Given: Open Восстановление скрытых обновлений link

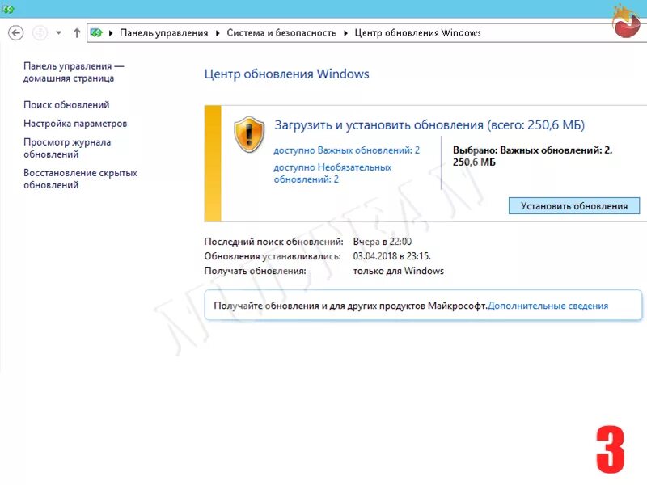Looking at the screenshot, I should point(80,179).
